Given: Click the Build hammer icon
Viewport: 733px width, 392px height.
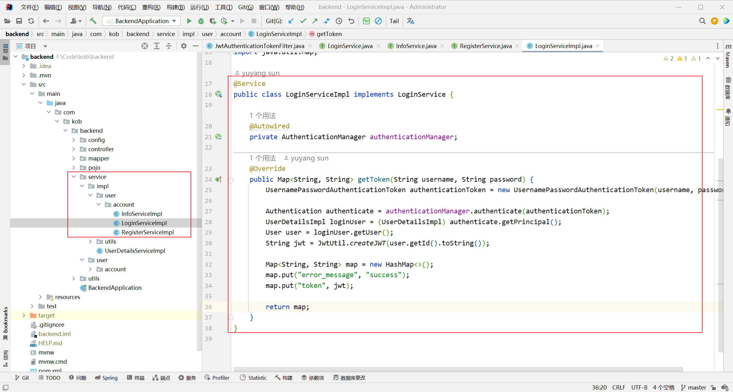Looking at the screenshot, I should [x=93, y=21].
